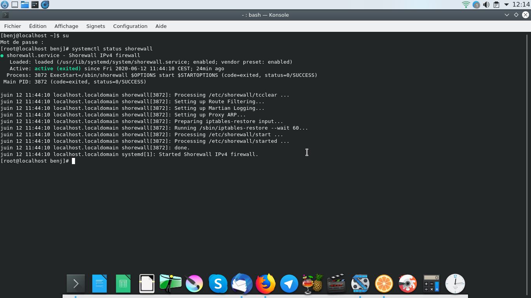Open the calculator from the dock
The height and width of the screenshot is (298, 531).
pos(431,284)
